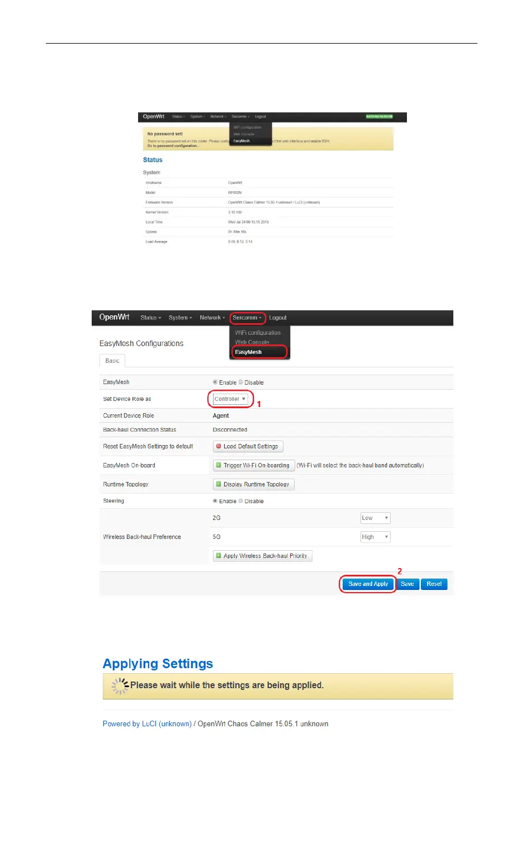
Task: Expand the Sercomm menu on the Status page screenshot
Action: point(240,117)
